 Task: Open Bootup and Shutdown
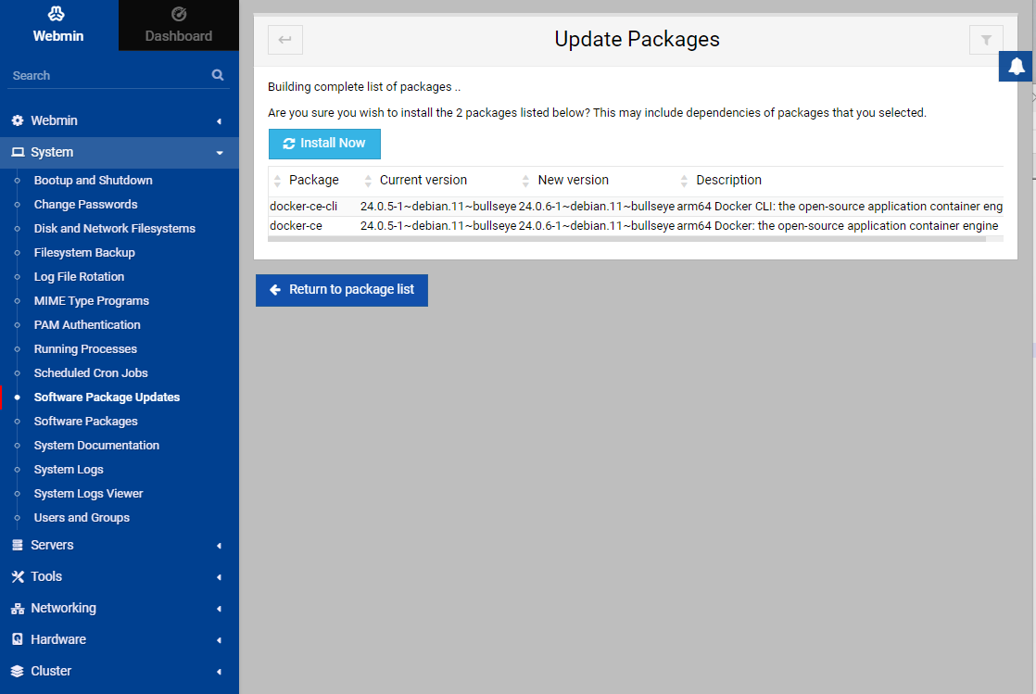[94, 181]
